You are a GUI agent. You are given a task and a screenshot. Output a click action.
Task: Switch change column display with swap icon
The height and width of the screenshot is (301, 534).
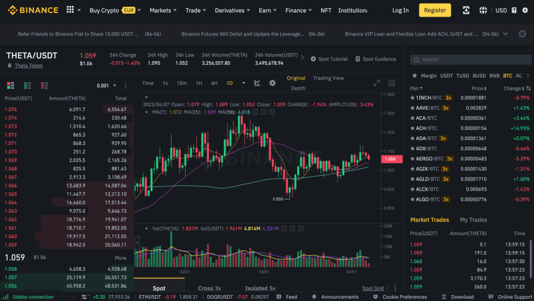528,88
